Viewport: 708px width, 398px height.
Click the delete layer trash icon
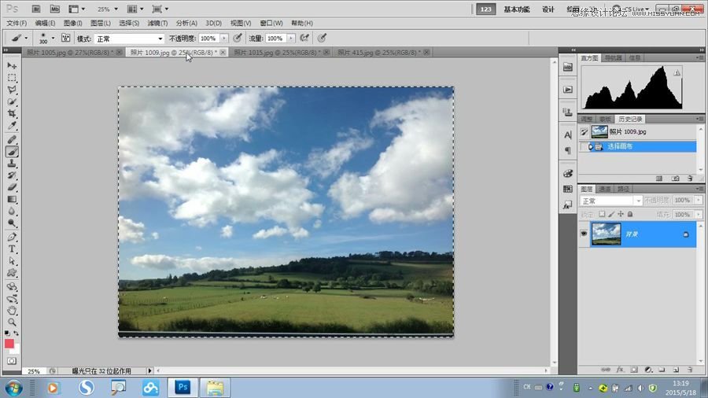[689, 369]
